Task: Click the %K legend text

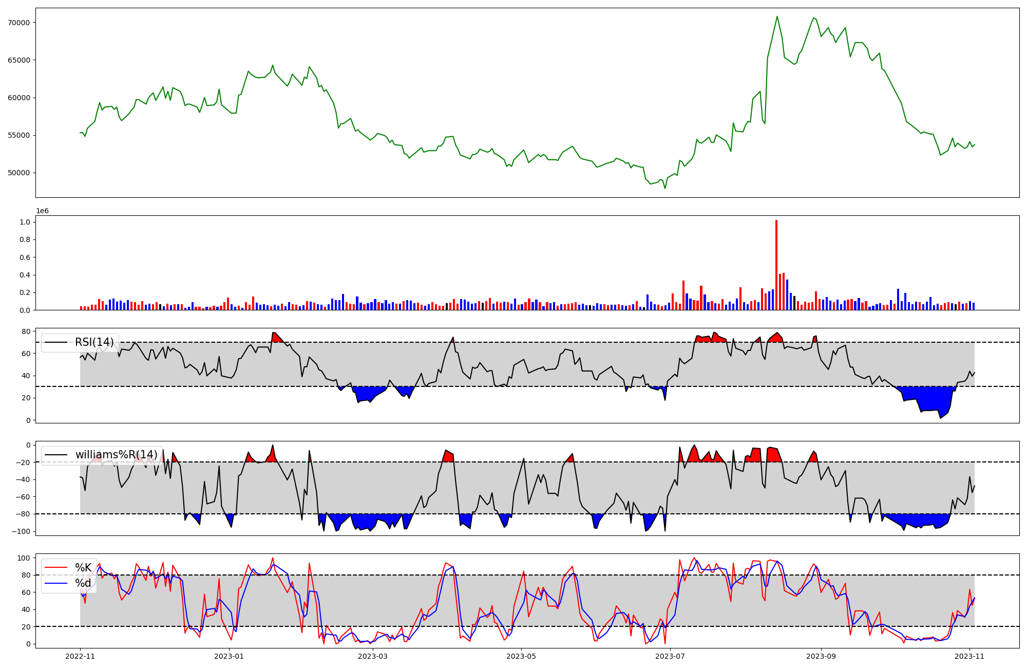Action: point(83,568)
